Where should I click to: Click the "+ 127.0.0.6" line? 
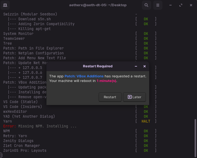pos(30,73)
